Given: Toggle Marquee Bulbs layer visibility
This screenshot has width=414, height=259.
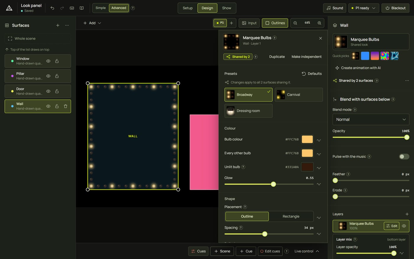Looking at the screenshot, I should pos(404,226).
